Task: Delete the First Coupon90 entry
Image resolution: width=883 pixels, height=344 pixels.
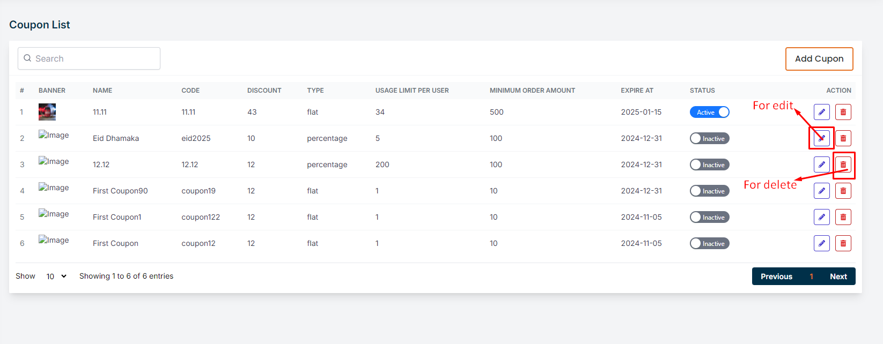Action: 843,191
